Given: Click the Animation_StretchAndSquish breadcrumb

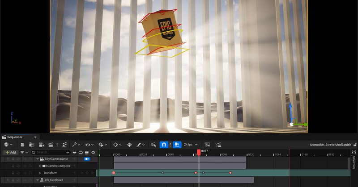Looking at the screenshot, I should [330, 145].
